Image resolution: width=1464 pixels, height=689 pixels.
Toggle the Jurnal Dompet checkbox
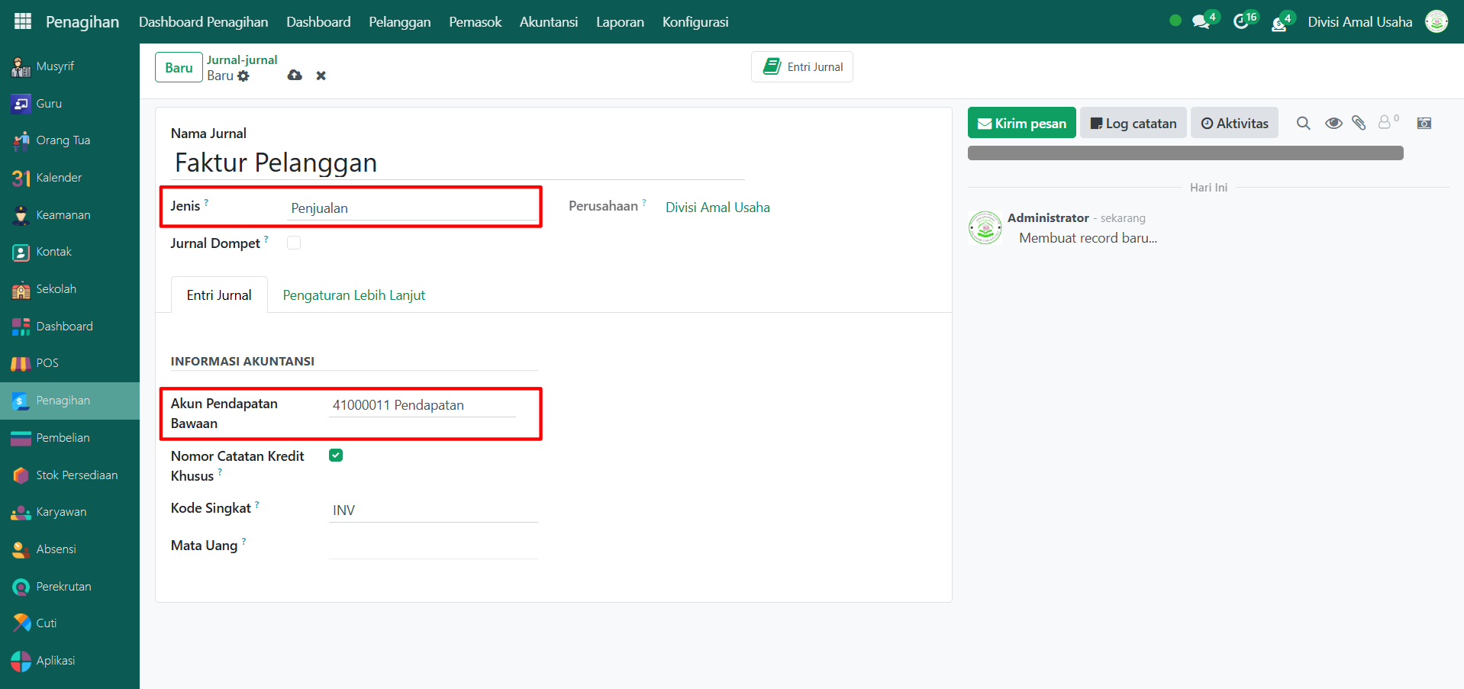294,243
